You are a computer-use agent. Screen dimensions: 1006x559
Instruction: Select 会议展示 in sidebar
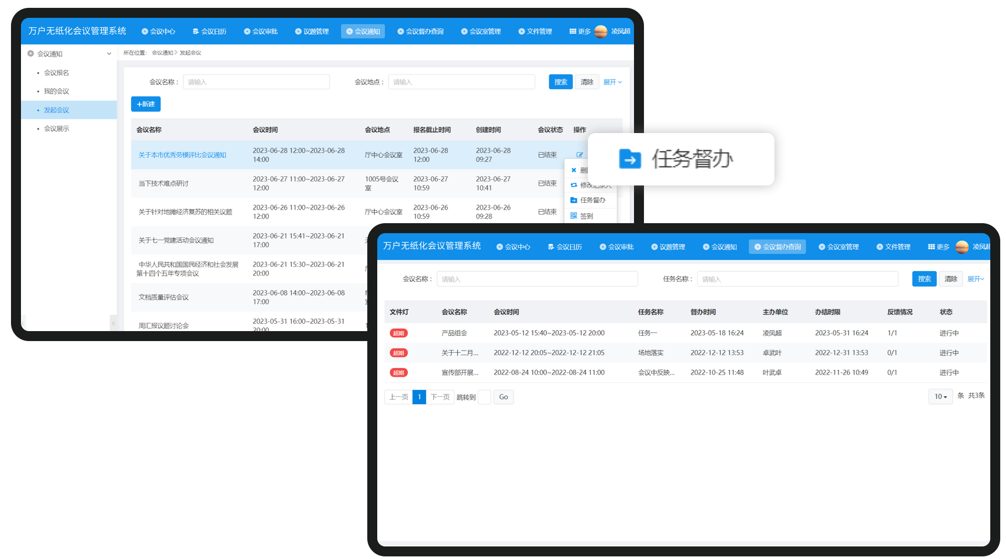(x=57, y=129)
